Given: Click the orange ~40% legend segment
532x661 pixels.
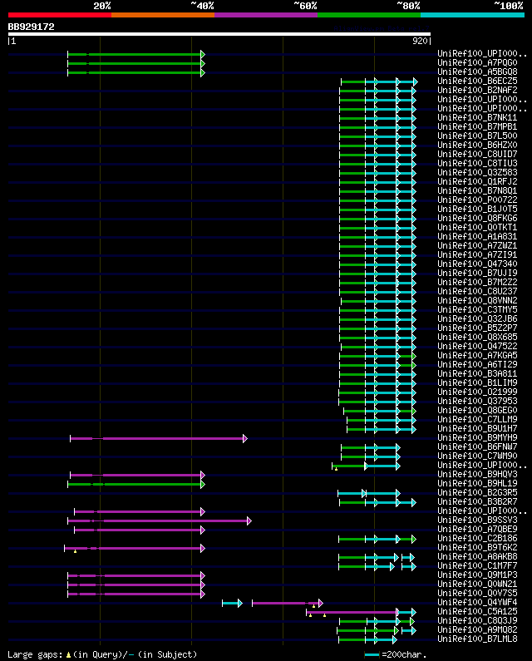Looking at the screenshot, I should [x=163, y=15].
